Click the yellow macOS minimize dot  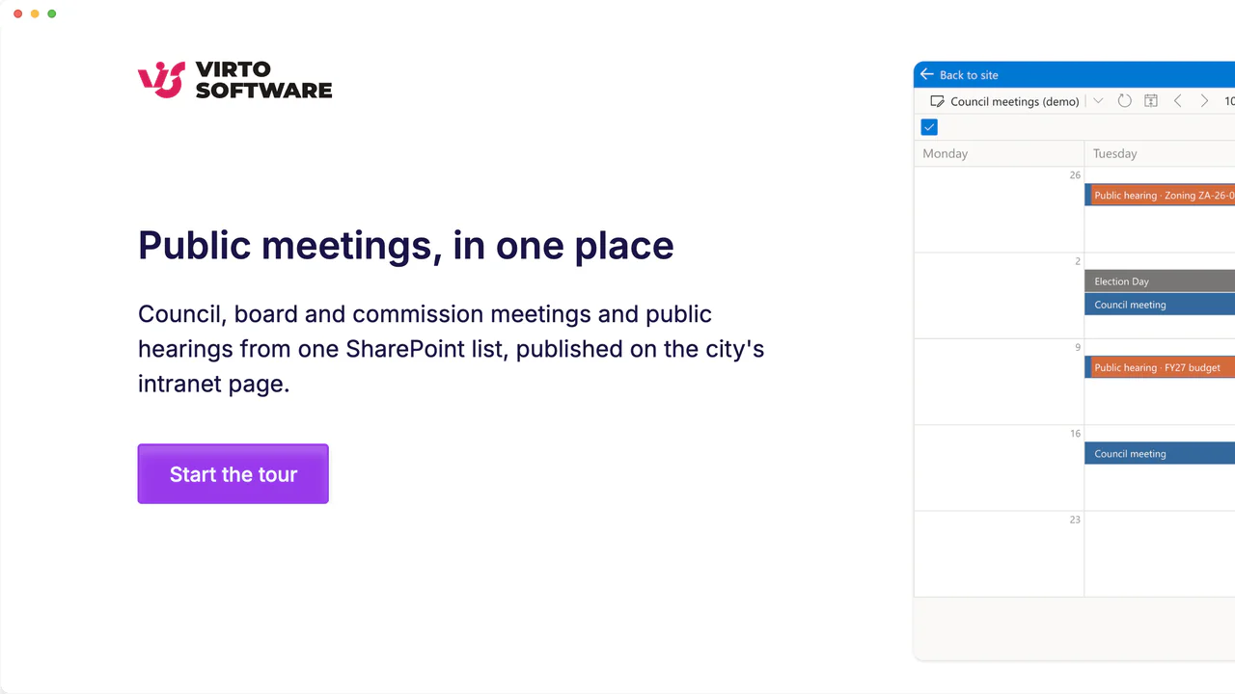tap(35, 13)
